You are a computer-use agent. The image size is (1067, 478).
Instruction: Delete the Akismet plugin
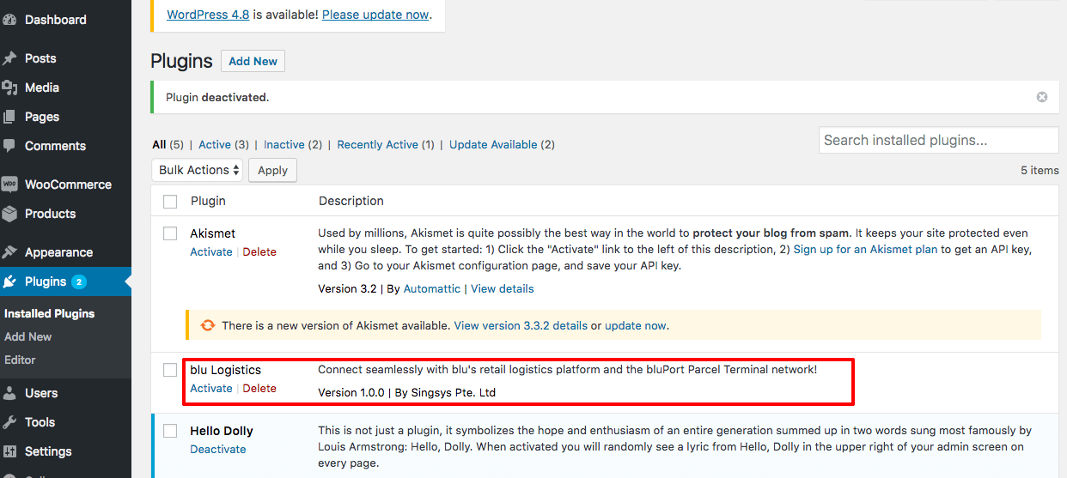click(x=259, y=251)
